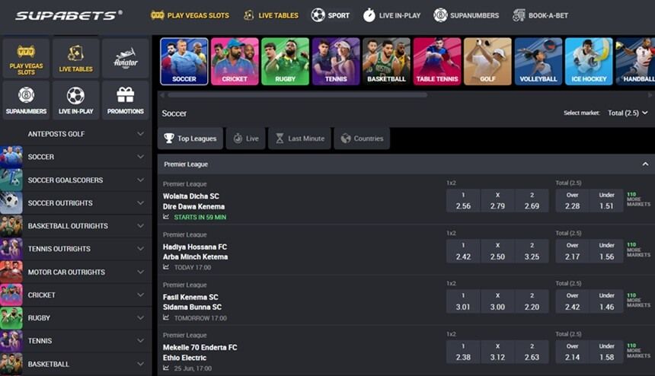
Task: Collapse the Premier League section
Action: tap(645, 164)
